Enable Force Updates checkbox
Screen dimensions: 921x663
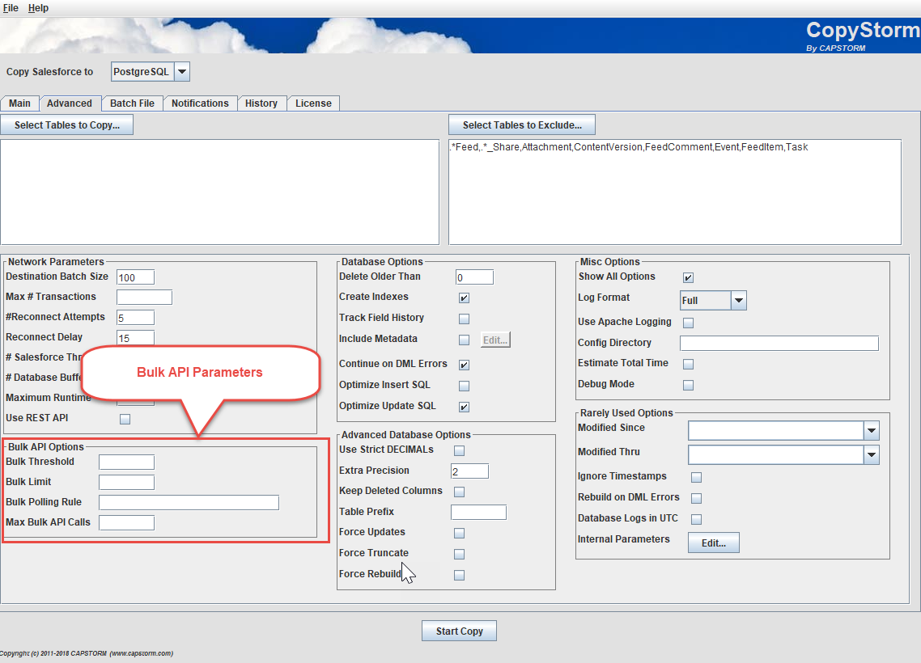click(x=460, y=533)
